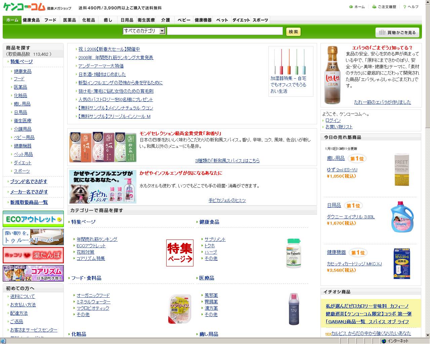Select the スポーツ navigation tab

260,20
